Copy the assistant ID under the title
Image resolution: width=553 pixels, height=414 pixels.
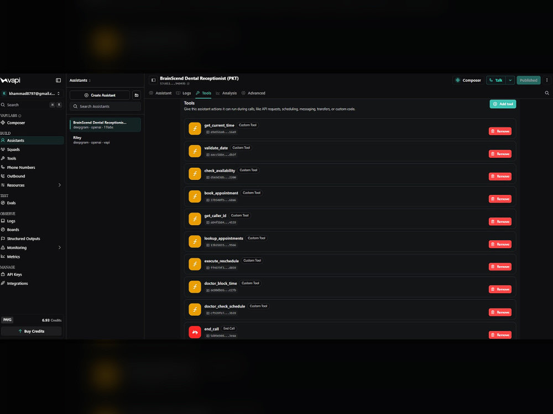tap(189, 84)
